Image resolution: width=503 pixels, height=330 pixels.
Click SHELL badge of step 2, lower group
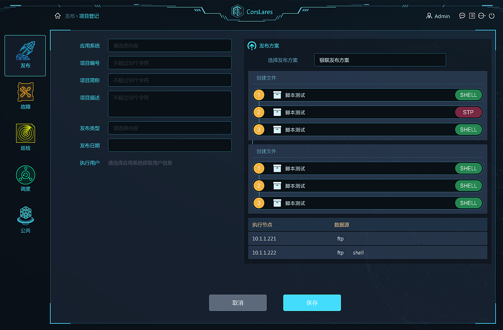tap(468, 186)
